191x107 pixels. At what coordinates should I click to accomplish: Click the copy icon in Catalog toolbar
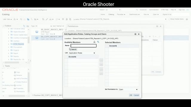pyautogui.click(x=67, y=19)
